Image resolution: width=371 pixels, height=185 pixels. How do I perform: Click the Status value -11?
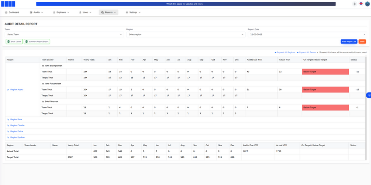click(357, 72)
